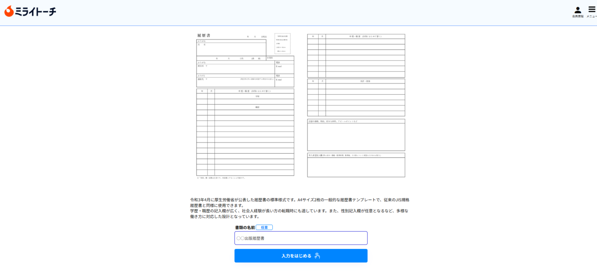Click the 志望の動機 box on the right page
Screen dimensions: 597x271
coord(356,137)
